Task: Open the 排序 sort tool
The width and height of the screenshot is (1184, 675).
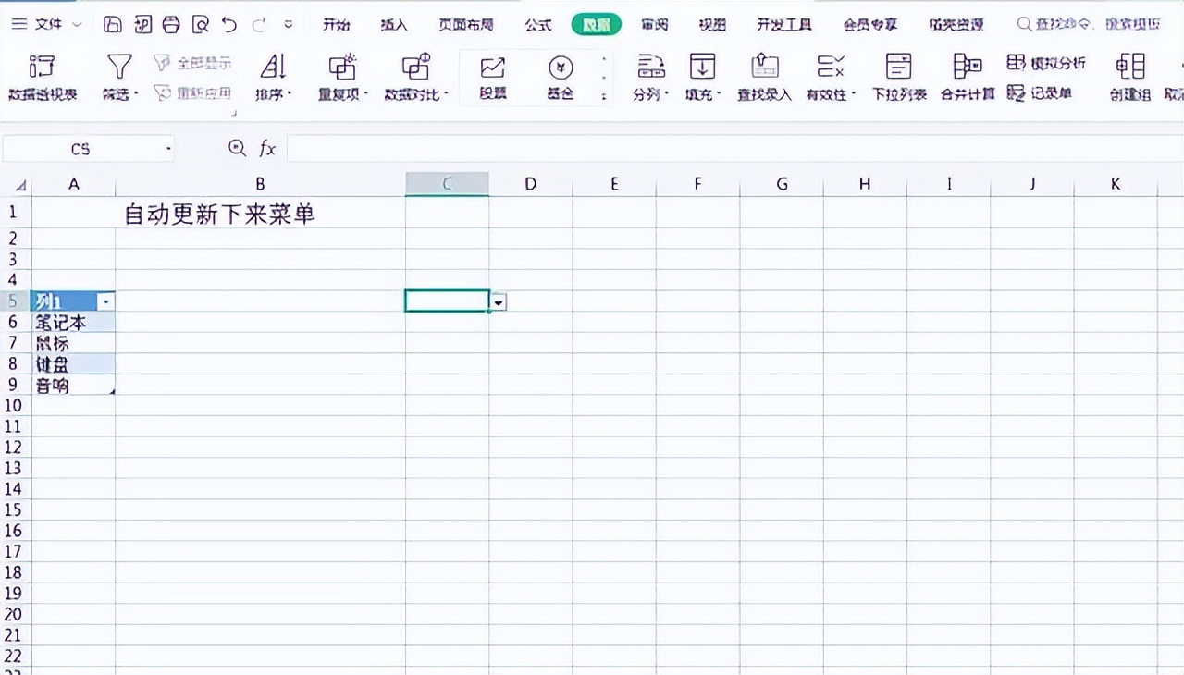Action: click(274, 77)
